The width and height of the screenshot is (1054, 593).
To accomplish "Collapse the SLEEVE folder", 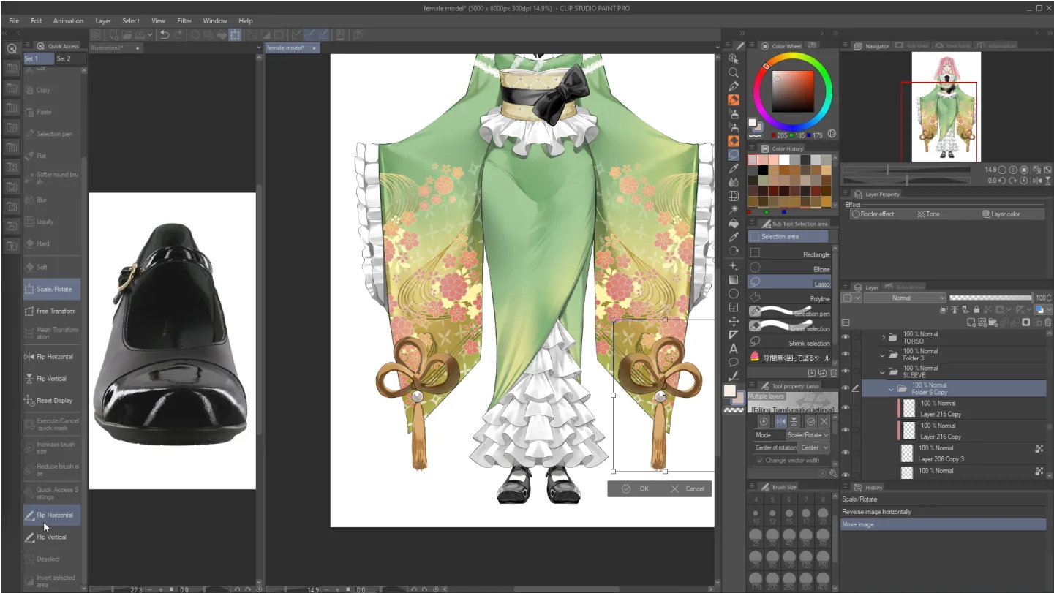I will [883, 371].
